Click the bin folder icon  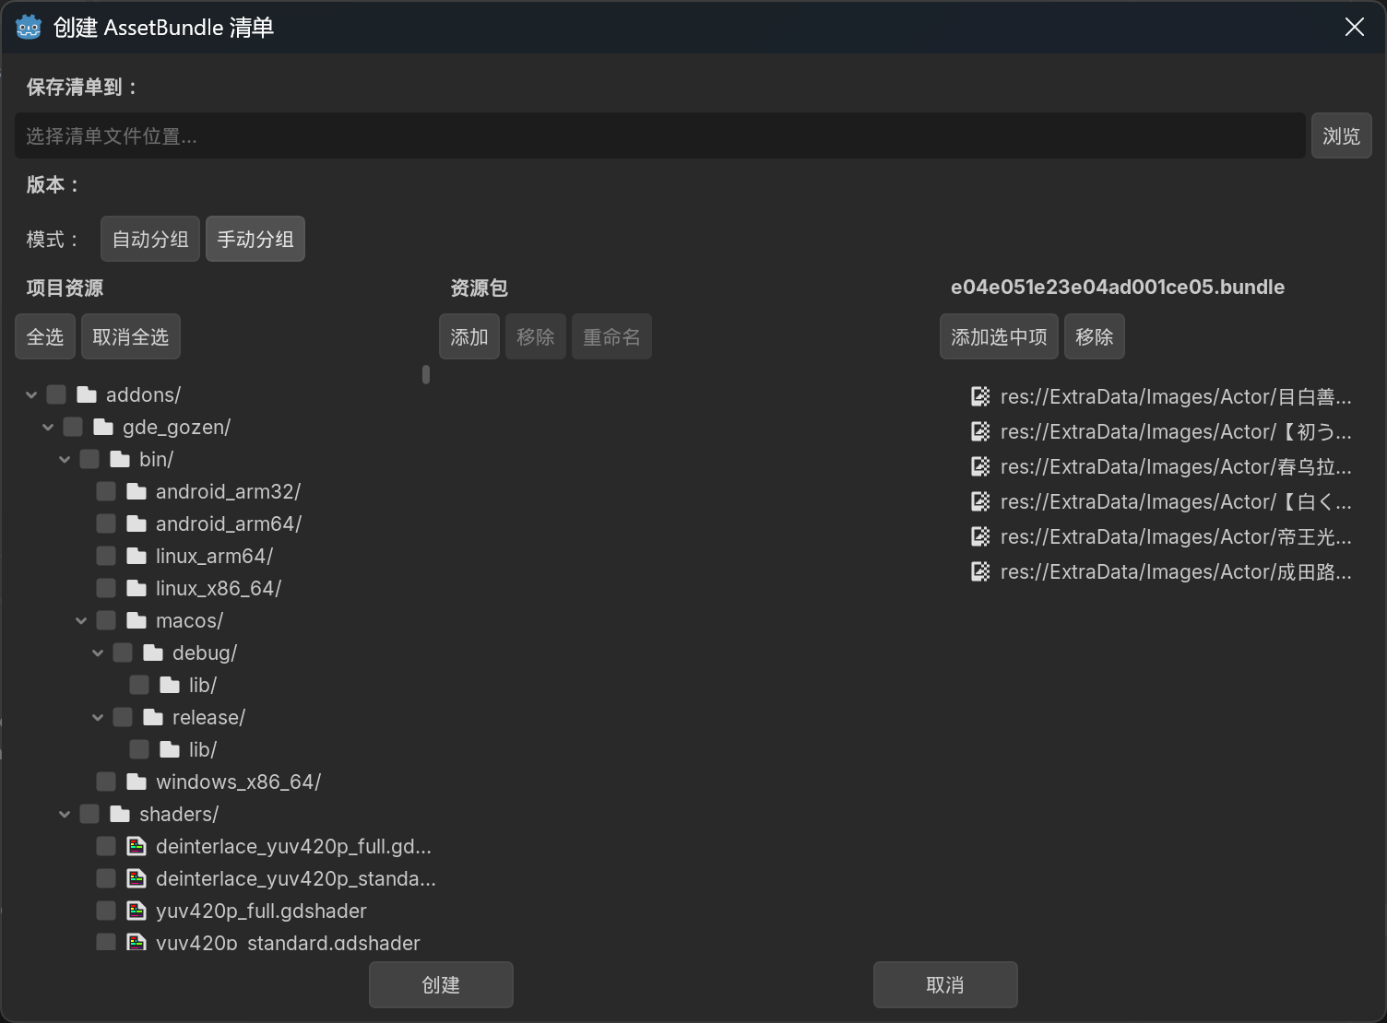click(x=120, y=460)
